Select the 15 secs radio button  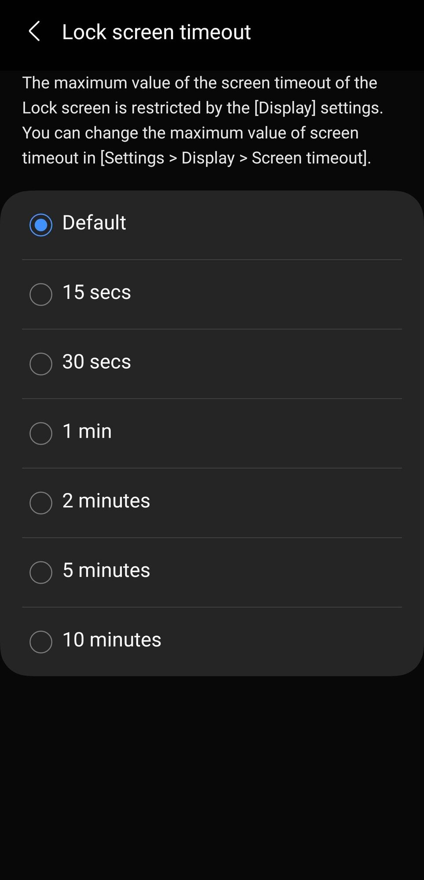41,294
